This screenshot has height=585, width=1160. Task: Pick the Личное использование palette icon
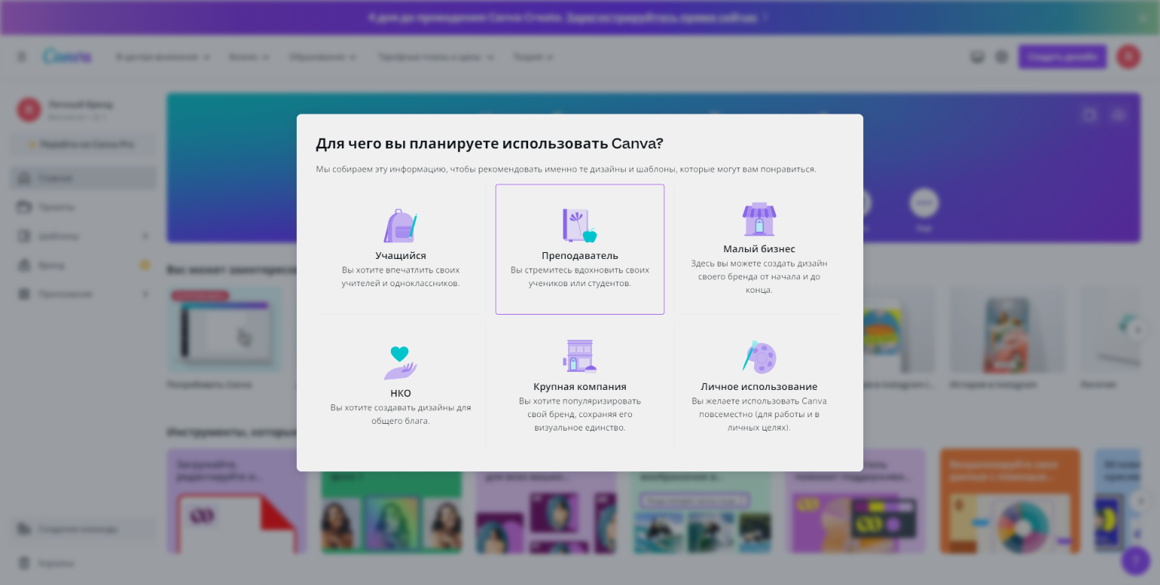[x=759, y=356]
